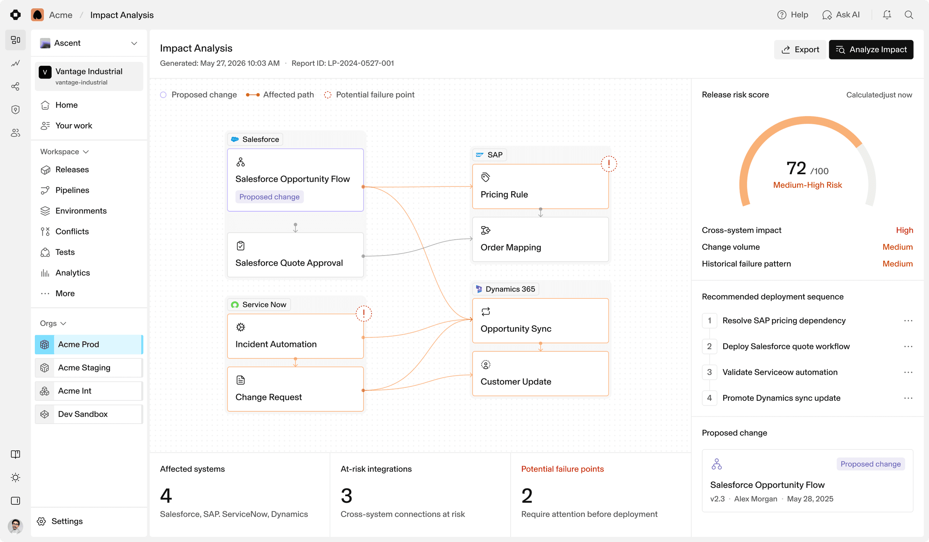Click the Acme breadcrumb link

pyautogui.click(x=61, y=15)
